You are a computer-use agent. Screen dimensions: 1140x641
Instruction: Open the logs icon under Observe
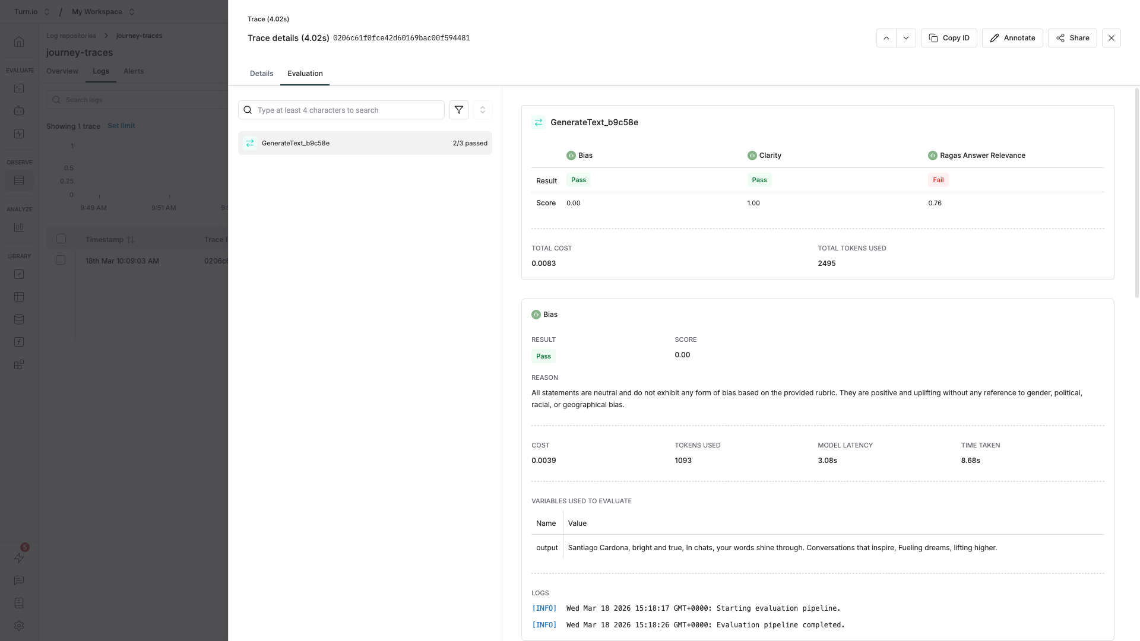[x=19, y=180]
